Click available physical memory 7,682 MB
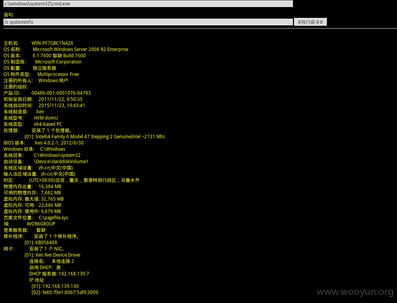The width and height of the screenshot is (397, 303). point(51,193)
